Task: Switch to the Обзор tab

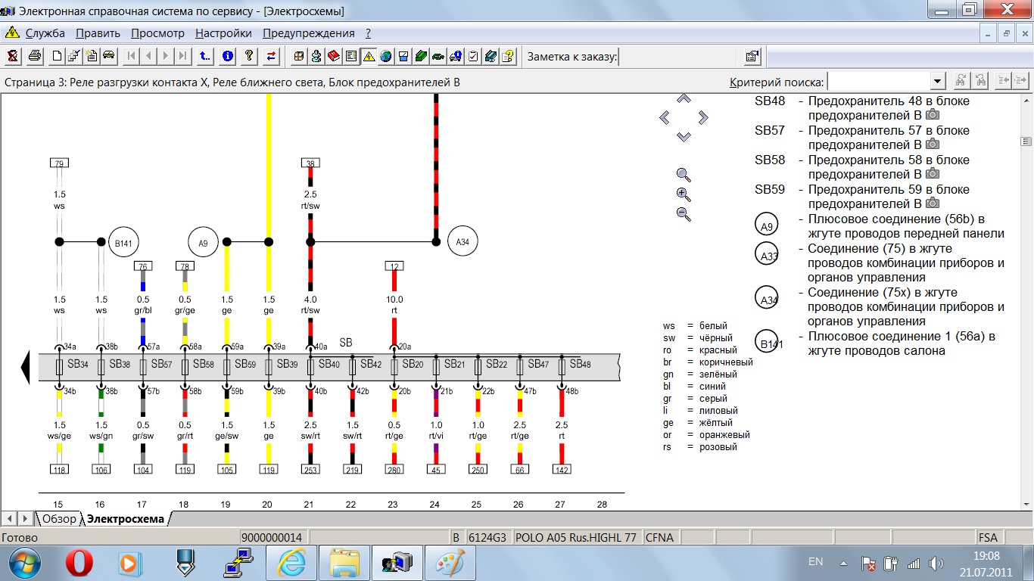Action: click(59, 519)
